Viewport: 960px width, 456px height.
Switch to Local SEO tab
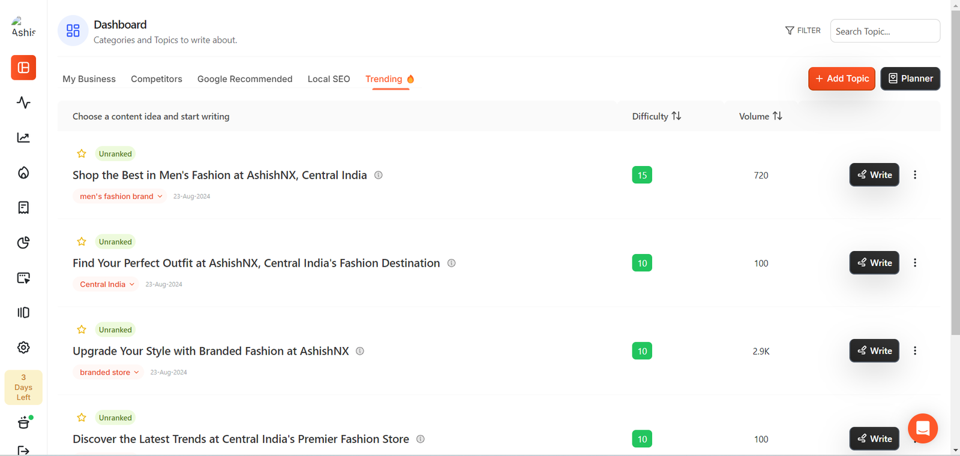[x=329, y=79]
